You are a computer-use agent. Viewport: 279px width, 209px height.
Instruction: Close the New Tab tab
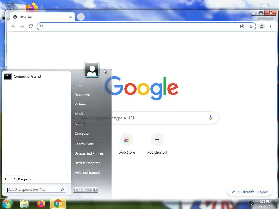pos(71,17)
